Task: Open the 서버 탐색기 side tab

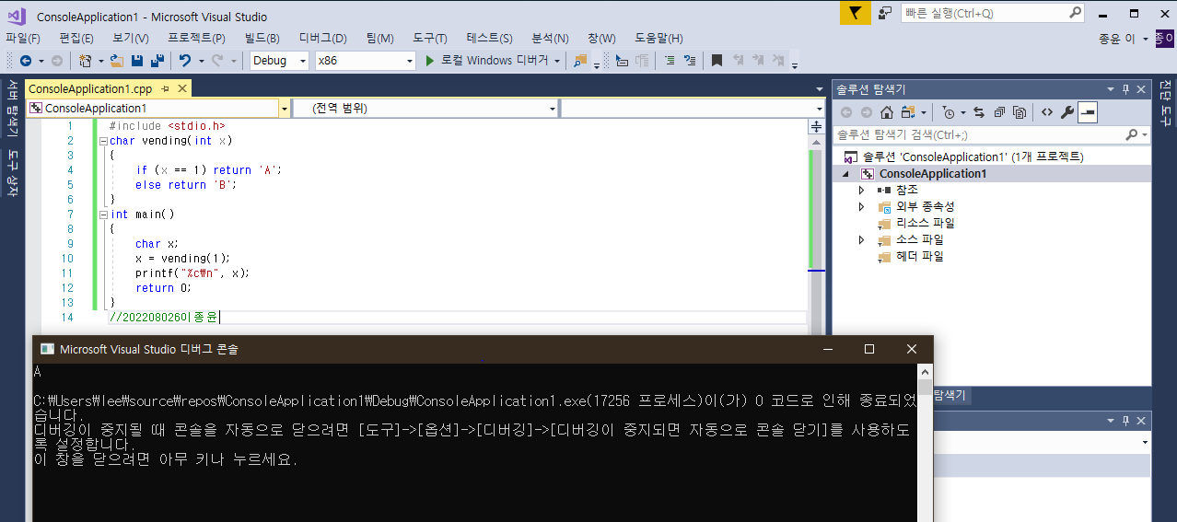Action: (13, 108)
